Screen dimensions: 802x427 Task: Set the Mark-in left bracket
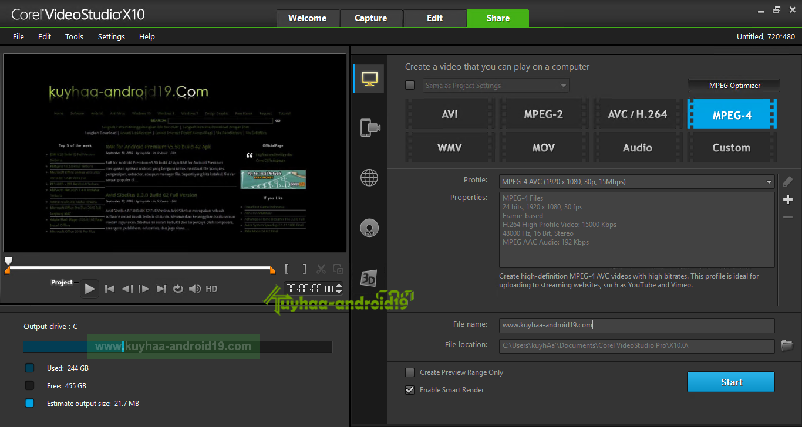pos(287,269)
